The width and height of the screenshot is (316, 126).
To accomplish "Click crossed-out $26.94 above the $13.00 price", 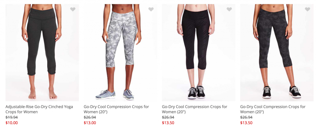I will (90, 117).
